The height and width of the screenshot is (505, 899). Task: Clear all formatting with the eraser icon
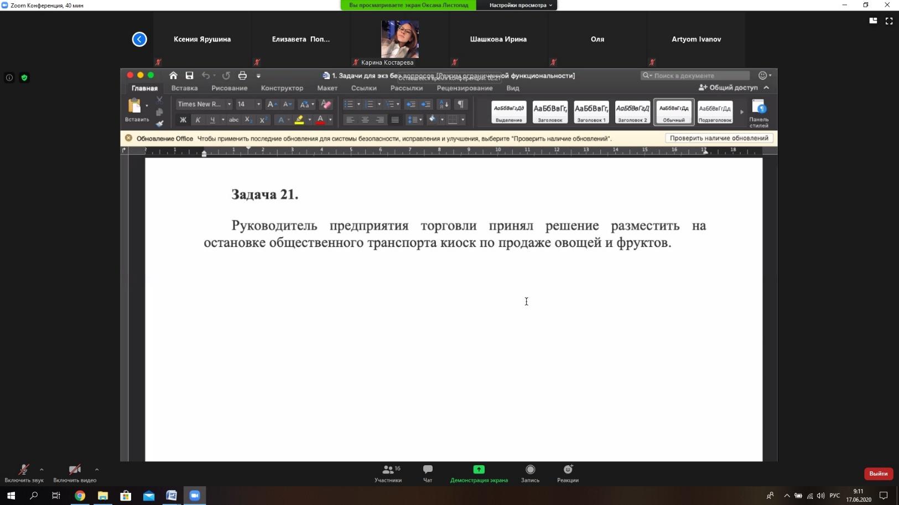click(326, 104)
